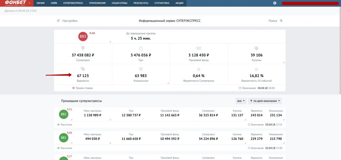This screenshot has height=160, width=341.
Task: Open the ЛИНИЯ menu item
Action: coord(41,3)
